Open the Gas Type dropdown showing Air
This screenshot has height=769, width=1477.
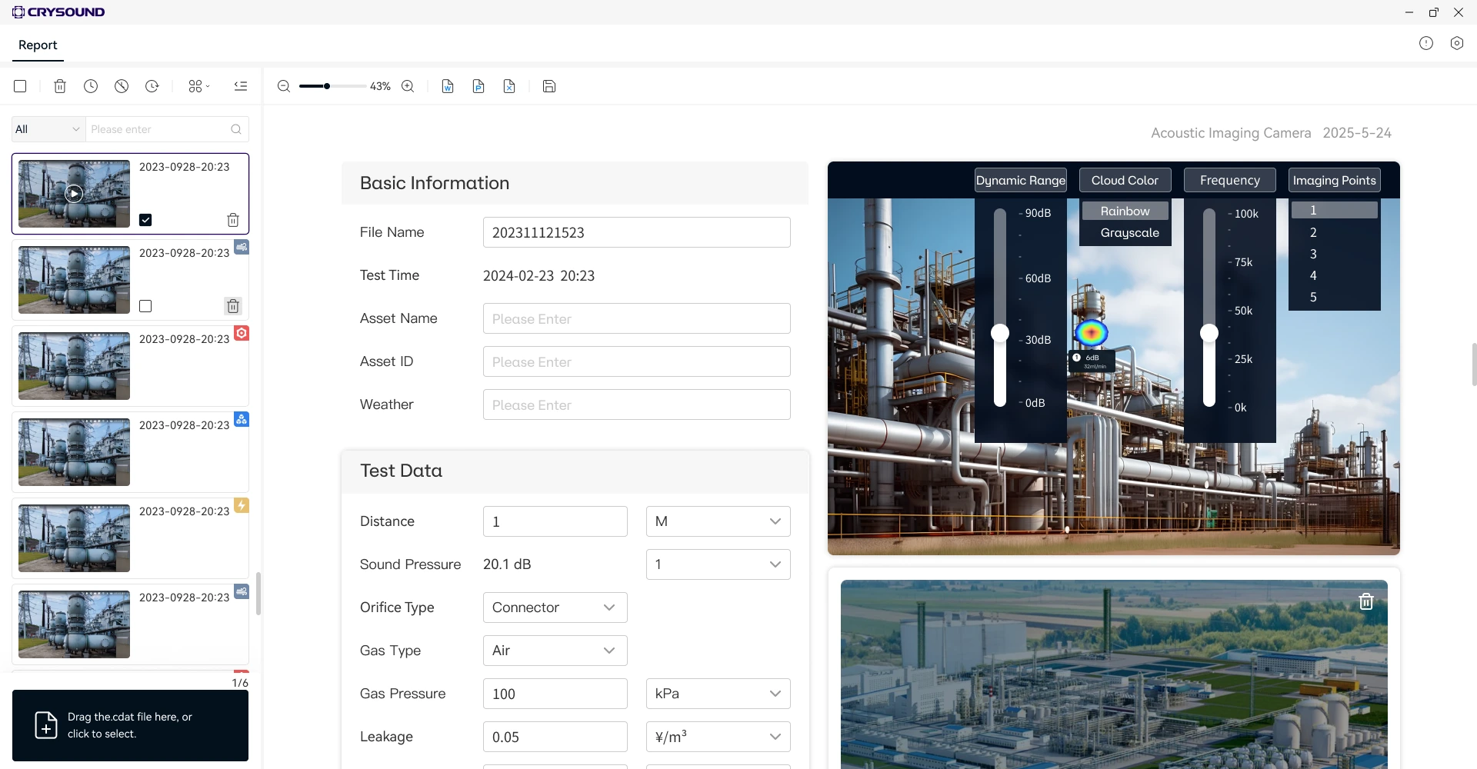[554, 650]
